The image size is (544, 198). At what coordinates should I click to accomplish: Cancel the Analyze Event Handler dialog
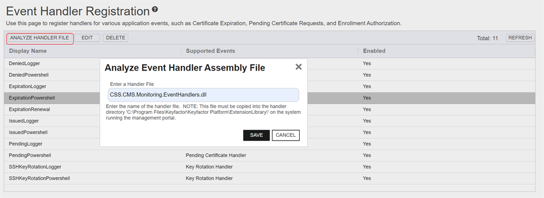tap(285, 135)
